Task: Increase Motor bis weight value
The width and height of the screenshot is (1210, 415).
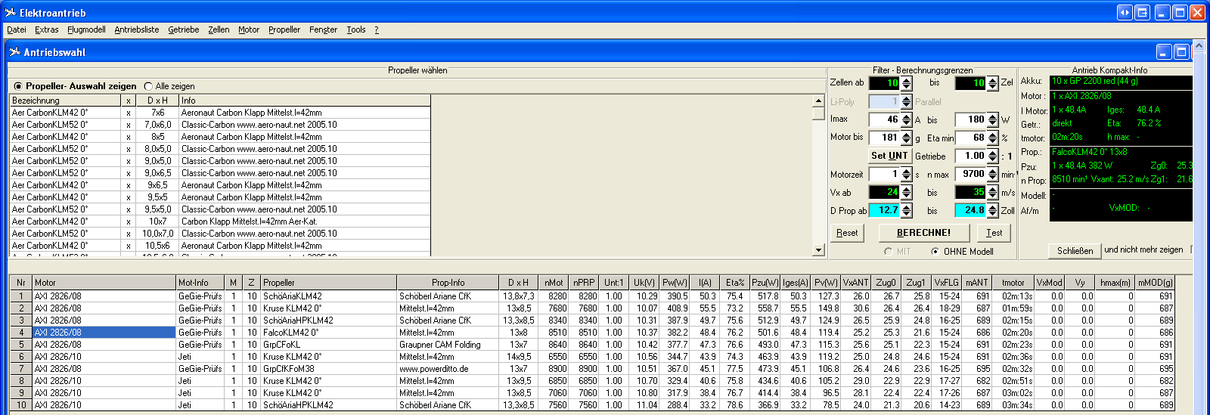Action: click(907, 134)
